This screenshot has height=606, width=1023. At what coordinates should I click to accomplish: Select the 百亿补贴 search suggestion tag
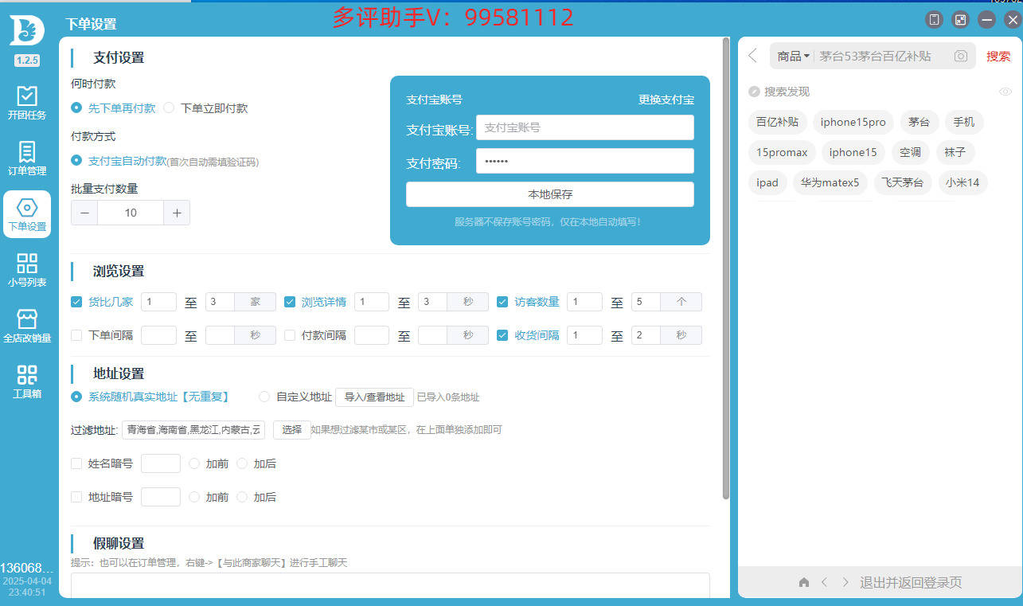pos(777,122)
